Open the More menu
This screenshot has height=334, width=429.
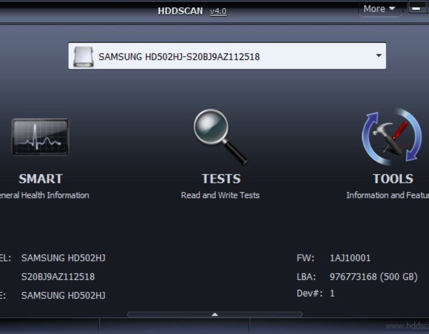click(x=379, y=9)
